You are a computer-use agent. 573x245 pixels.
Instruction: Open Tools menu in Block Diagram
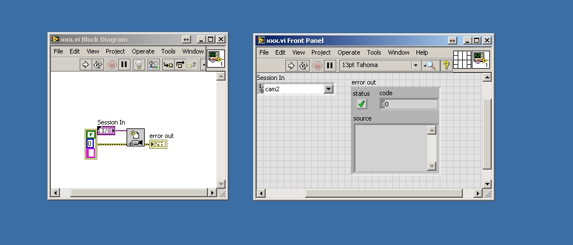pyautogui.click(x=168, y=51)
